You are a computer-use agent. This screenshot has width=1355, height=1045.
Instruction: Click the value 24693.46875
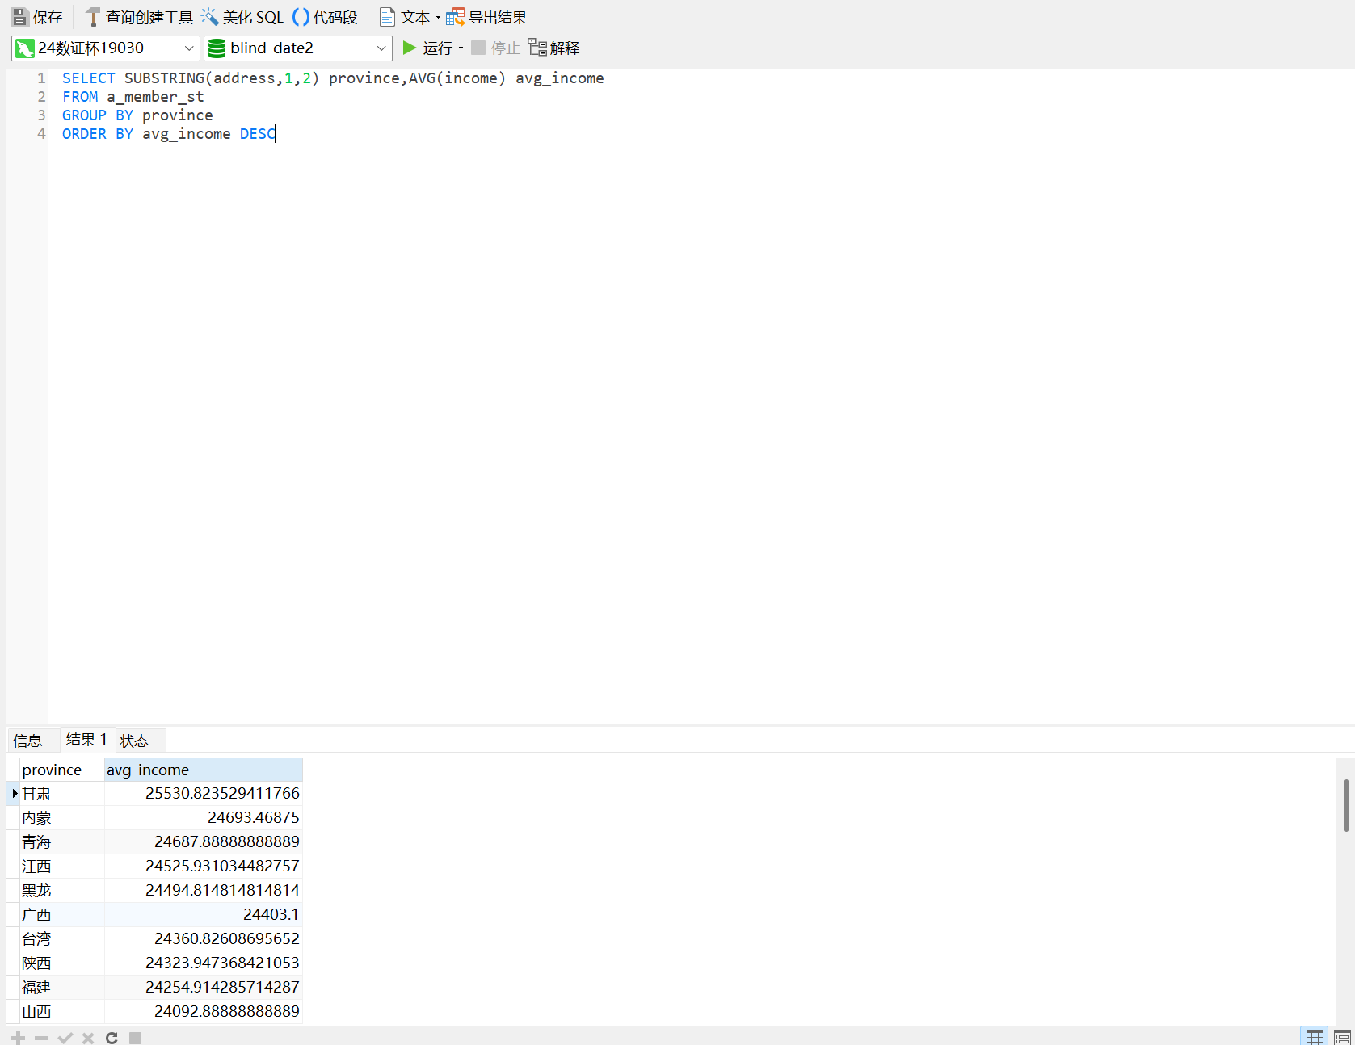(x=253, y=818)
